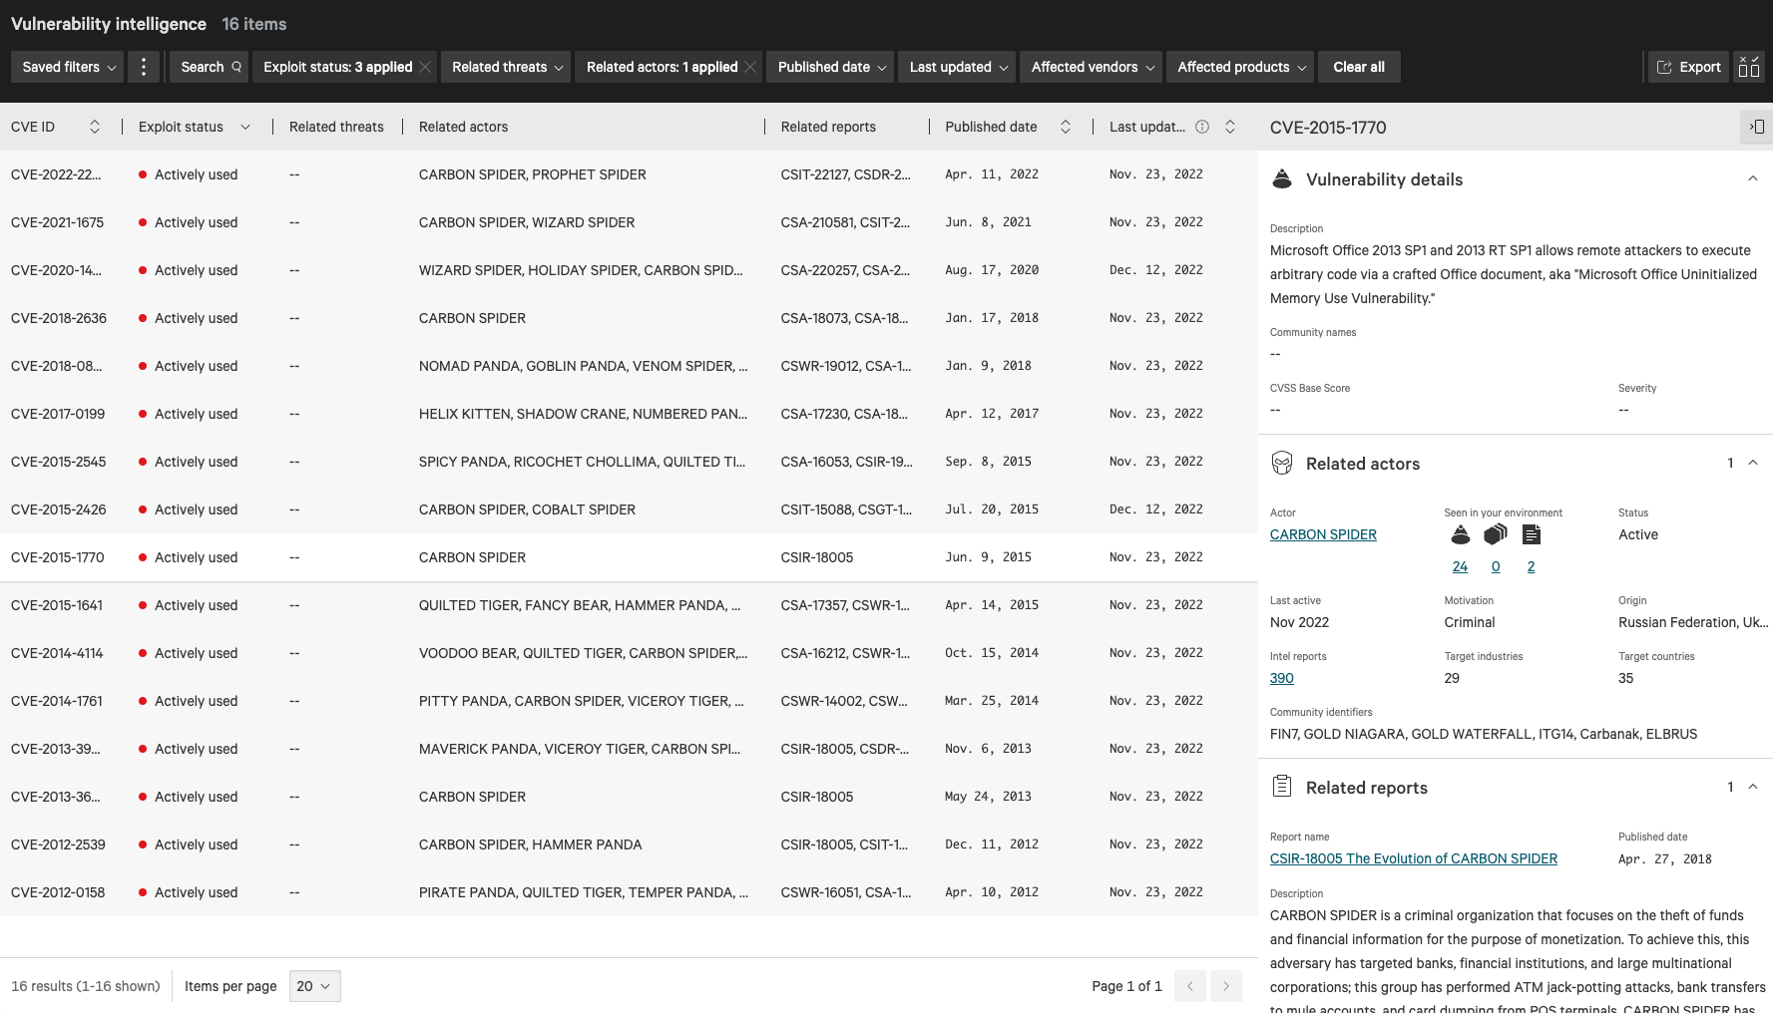Open Exploit status column header dropdown

(245, 127)
